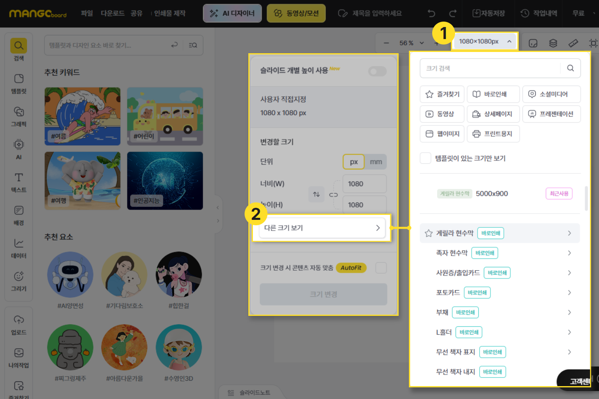Viewport: 599px width, 399px height.
Task: Open the 다운로드 menu
Action: click(x=112, y=13)
